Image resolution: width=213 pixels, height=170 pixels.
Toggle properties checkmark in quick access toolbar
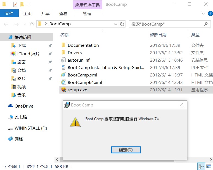[x=15, y=4]
